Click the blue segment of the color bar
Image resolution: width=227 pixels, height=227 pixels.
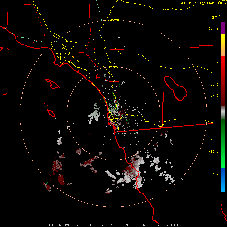(x=223, y=180)
